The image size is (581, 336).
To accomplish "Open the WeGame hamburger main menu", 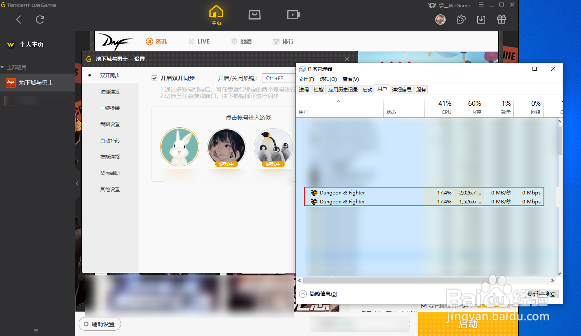I will click(x=481, y=5).
